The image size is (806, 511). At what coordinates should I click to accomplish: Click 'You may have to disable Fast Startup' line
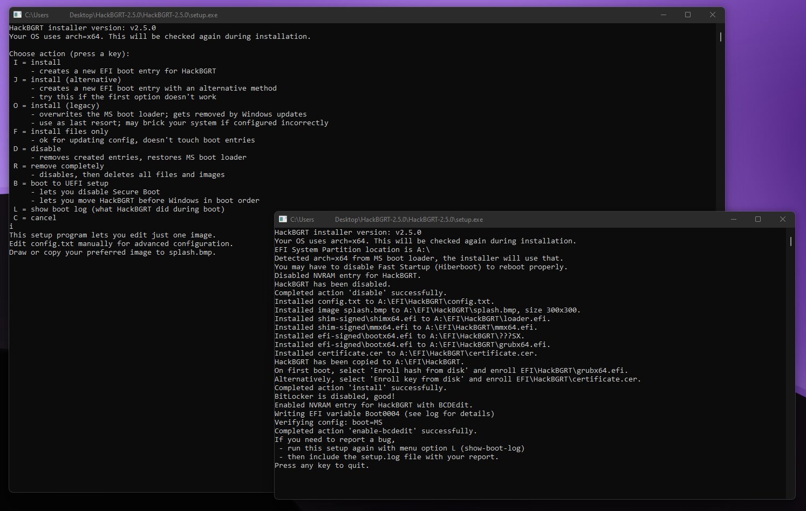[421, 267]
